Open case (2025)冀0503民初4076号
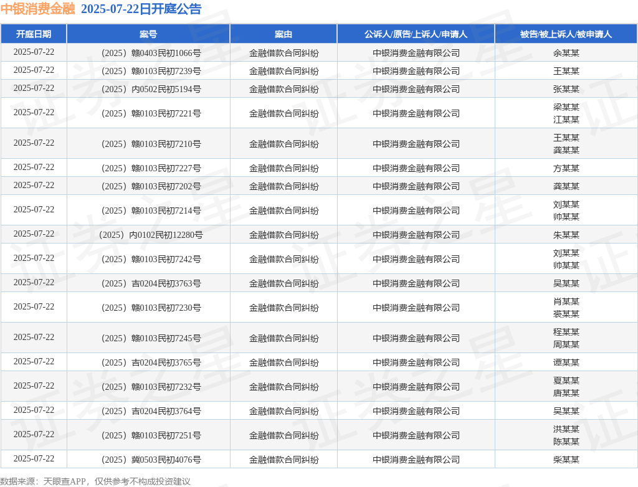 click(x=148, y=460)
